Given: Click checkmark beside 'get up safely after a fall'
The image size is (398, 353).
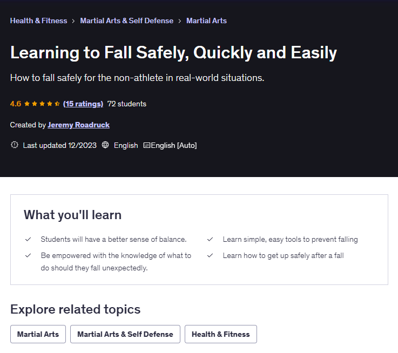Looking at the screenshot, I should coord(210,255).
